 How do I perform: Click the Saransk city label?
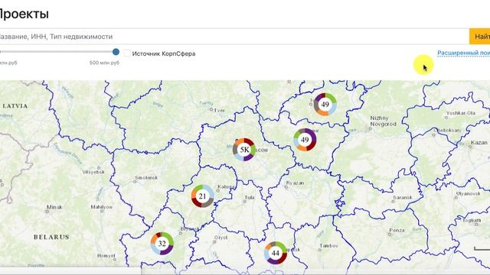402,197
